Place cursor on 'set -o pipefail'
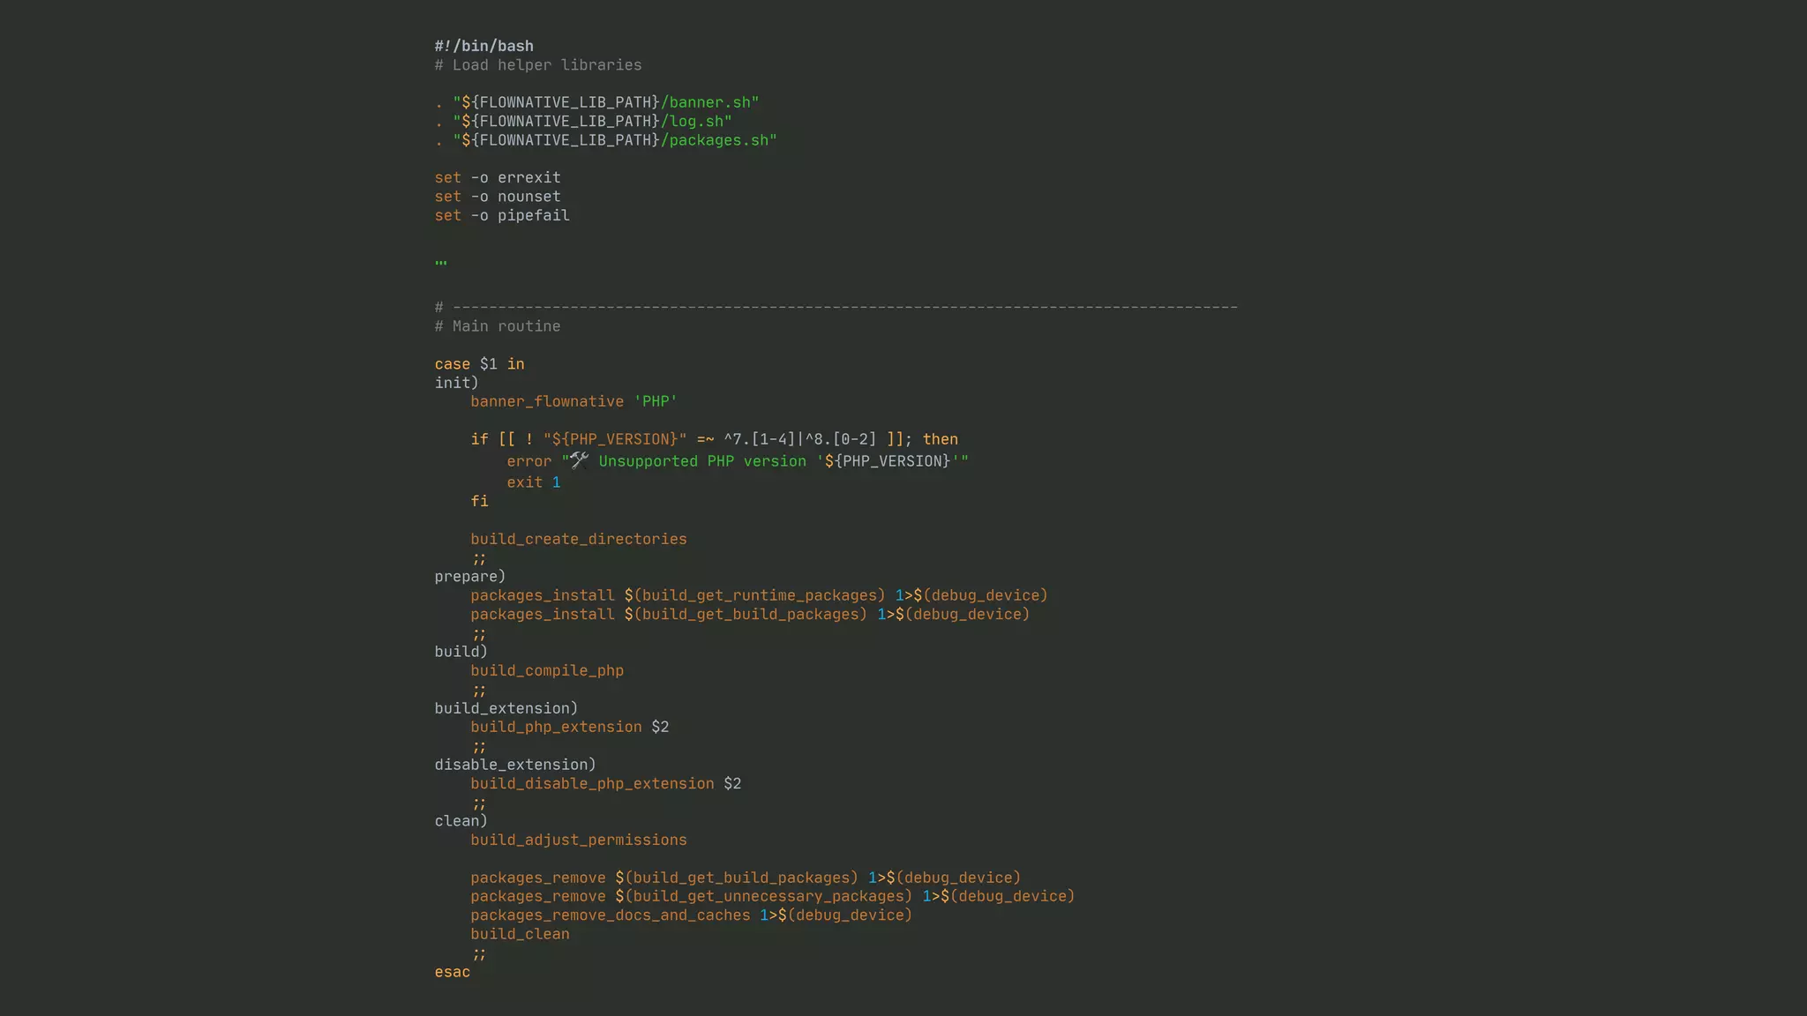This screenshot has height=1016, width=1807. point(502,215)
